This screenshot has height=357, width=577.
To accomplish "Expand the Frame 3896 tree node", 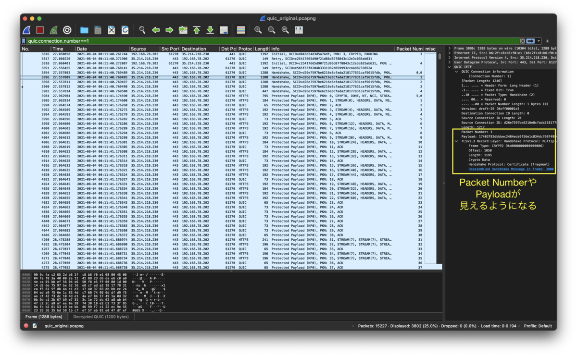I will tap(449, 49).
